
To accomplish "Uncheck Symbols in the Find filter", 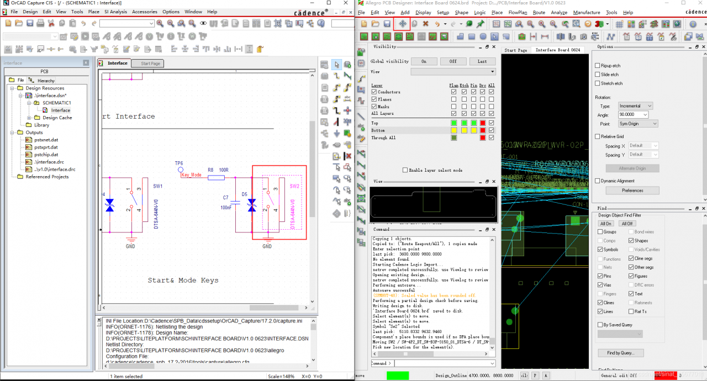I will point(600,250).
